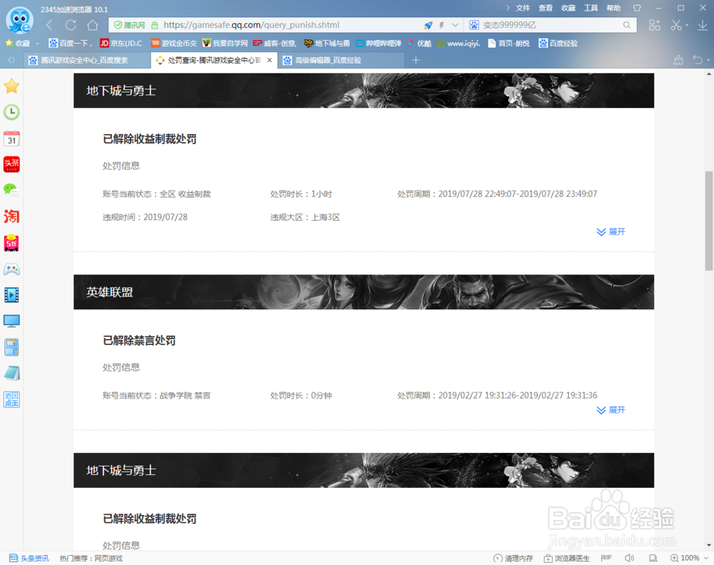
Task: Expand the hidden menu arrow before 文件
Action: 508,8
